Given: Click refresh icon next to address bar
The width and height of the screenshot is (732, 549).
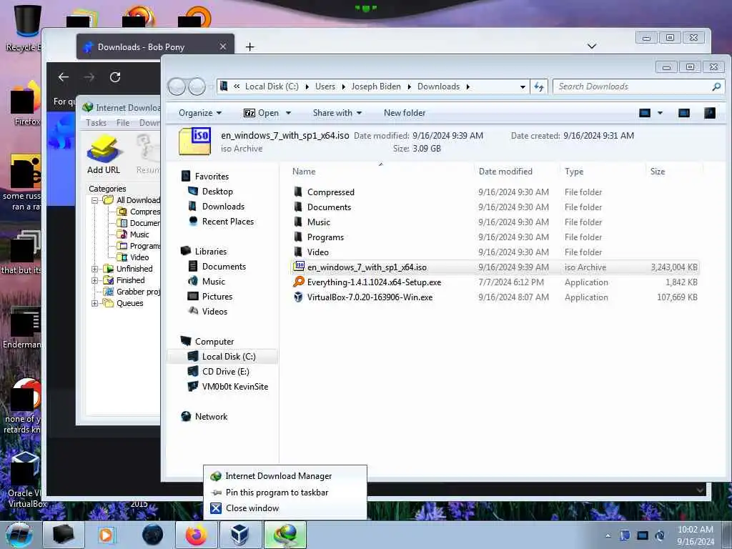Looking at the screenshot, I should coord(539,86).
